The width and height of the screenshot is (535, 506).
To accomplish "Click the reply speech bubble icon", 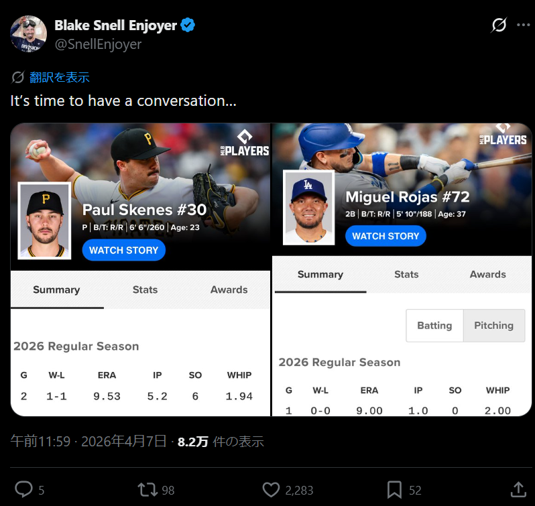I will tap(24, 489).
